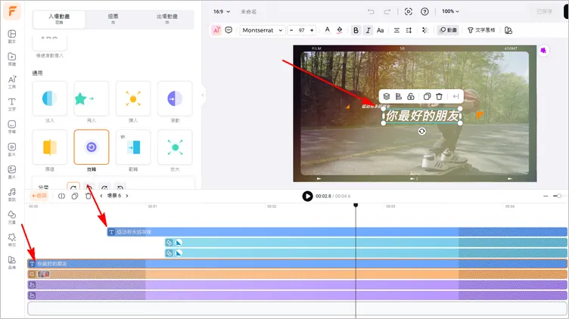Go to the next scene with right chevron
569x319 pixels.
127,196
